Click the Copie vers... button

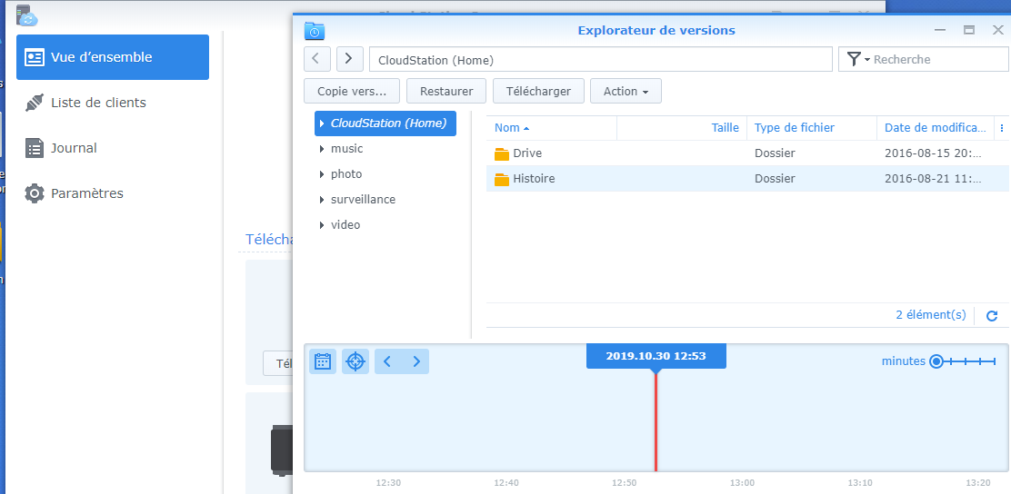[352, 91]
